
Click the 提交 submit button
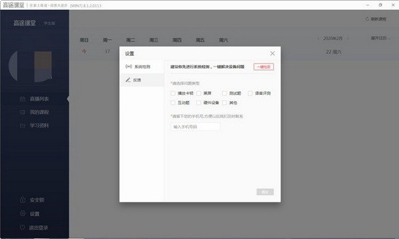tap(265, 192)
